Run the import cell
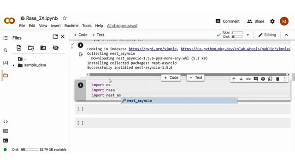This screenshot has width=295, height=166. click(81, 85)
